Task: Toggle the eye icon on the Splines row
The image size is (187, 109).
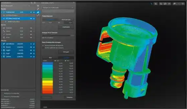Action: pos(31,31)
